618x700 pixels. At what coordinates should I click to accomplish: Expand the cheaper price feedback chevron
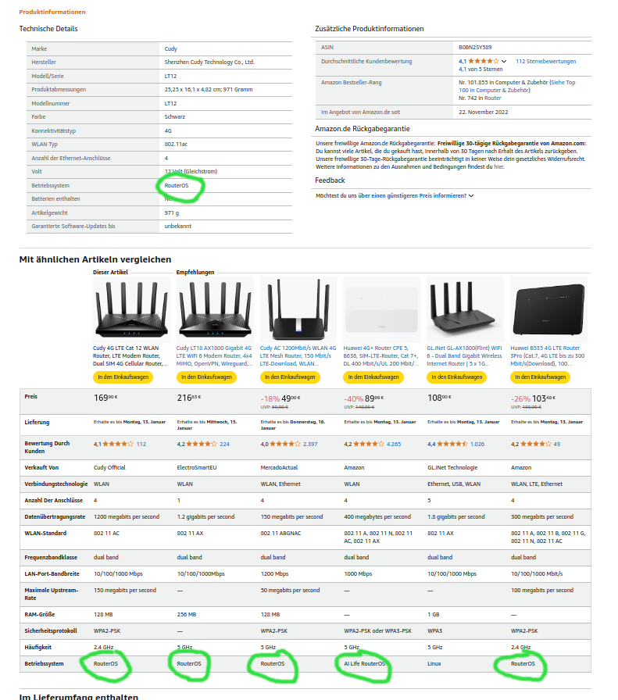pos(471,196)
